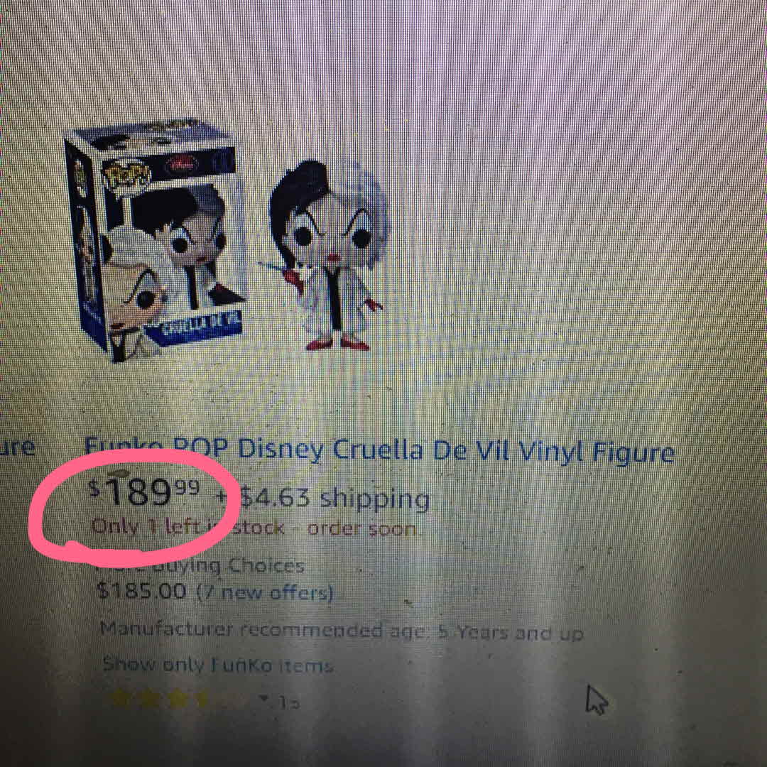Open More Buying Choices
Screen dimensions: 767x767
click(200, 565)
